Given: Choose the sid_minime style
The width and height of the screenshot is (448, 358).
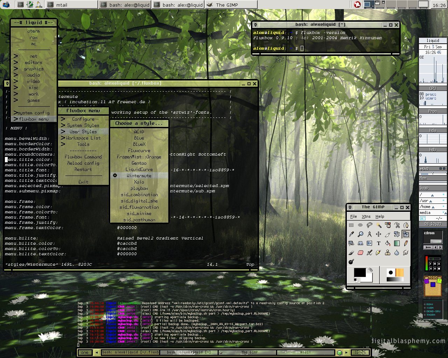Looking at the screenshot, I should tap(139, 213).
